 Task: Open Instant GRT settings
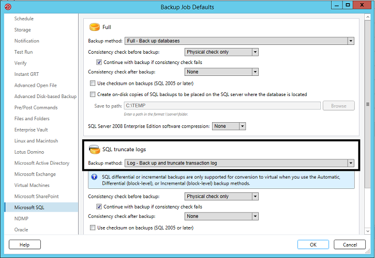click(x=26, y=74)
